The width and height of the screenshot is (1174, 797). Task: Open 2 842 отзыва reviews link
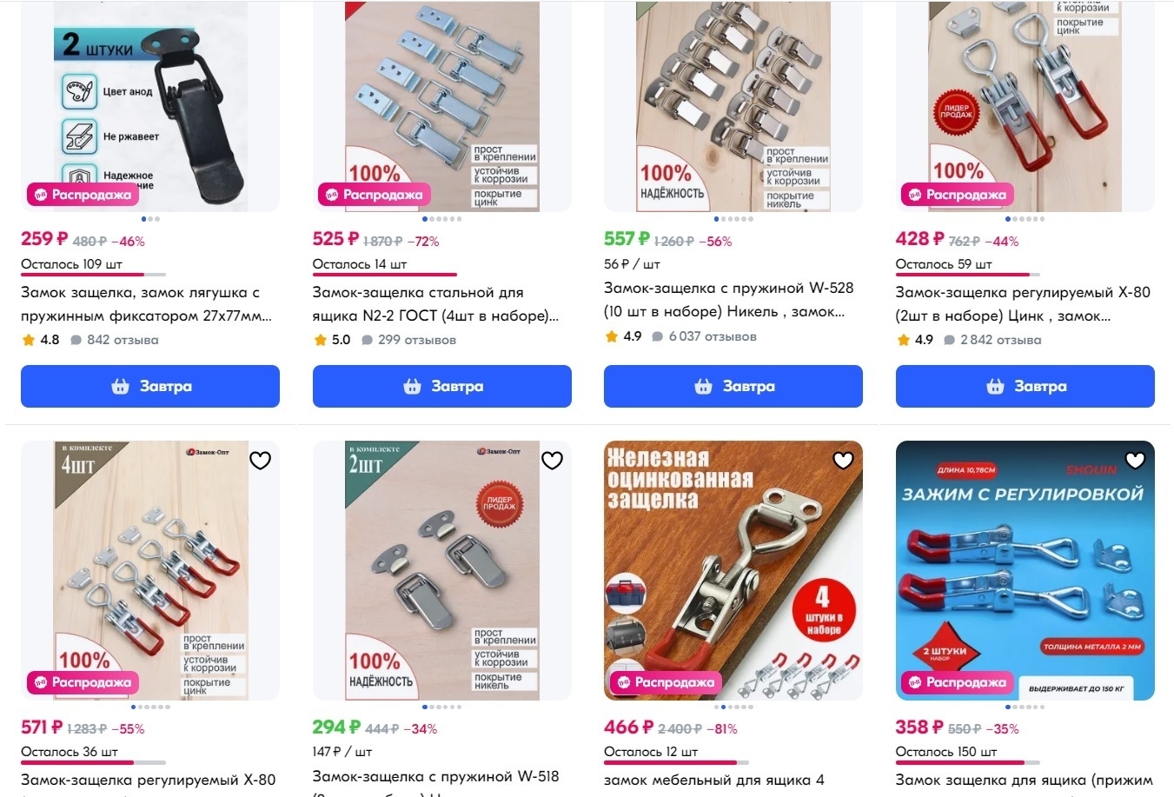click(x=993, y=340)
